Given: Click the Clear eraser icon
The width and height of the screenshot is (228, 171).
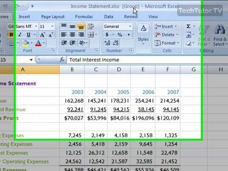Looking at the screenshot, I should (x=189, y=43).
